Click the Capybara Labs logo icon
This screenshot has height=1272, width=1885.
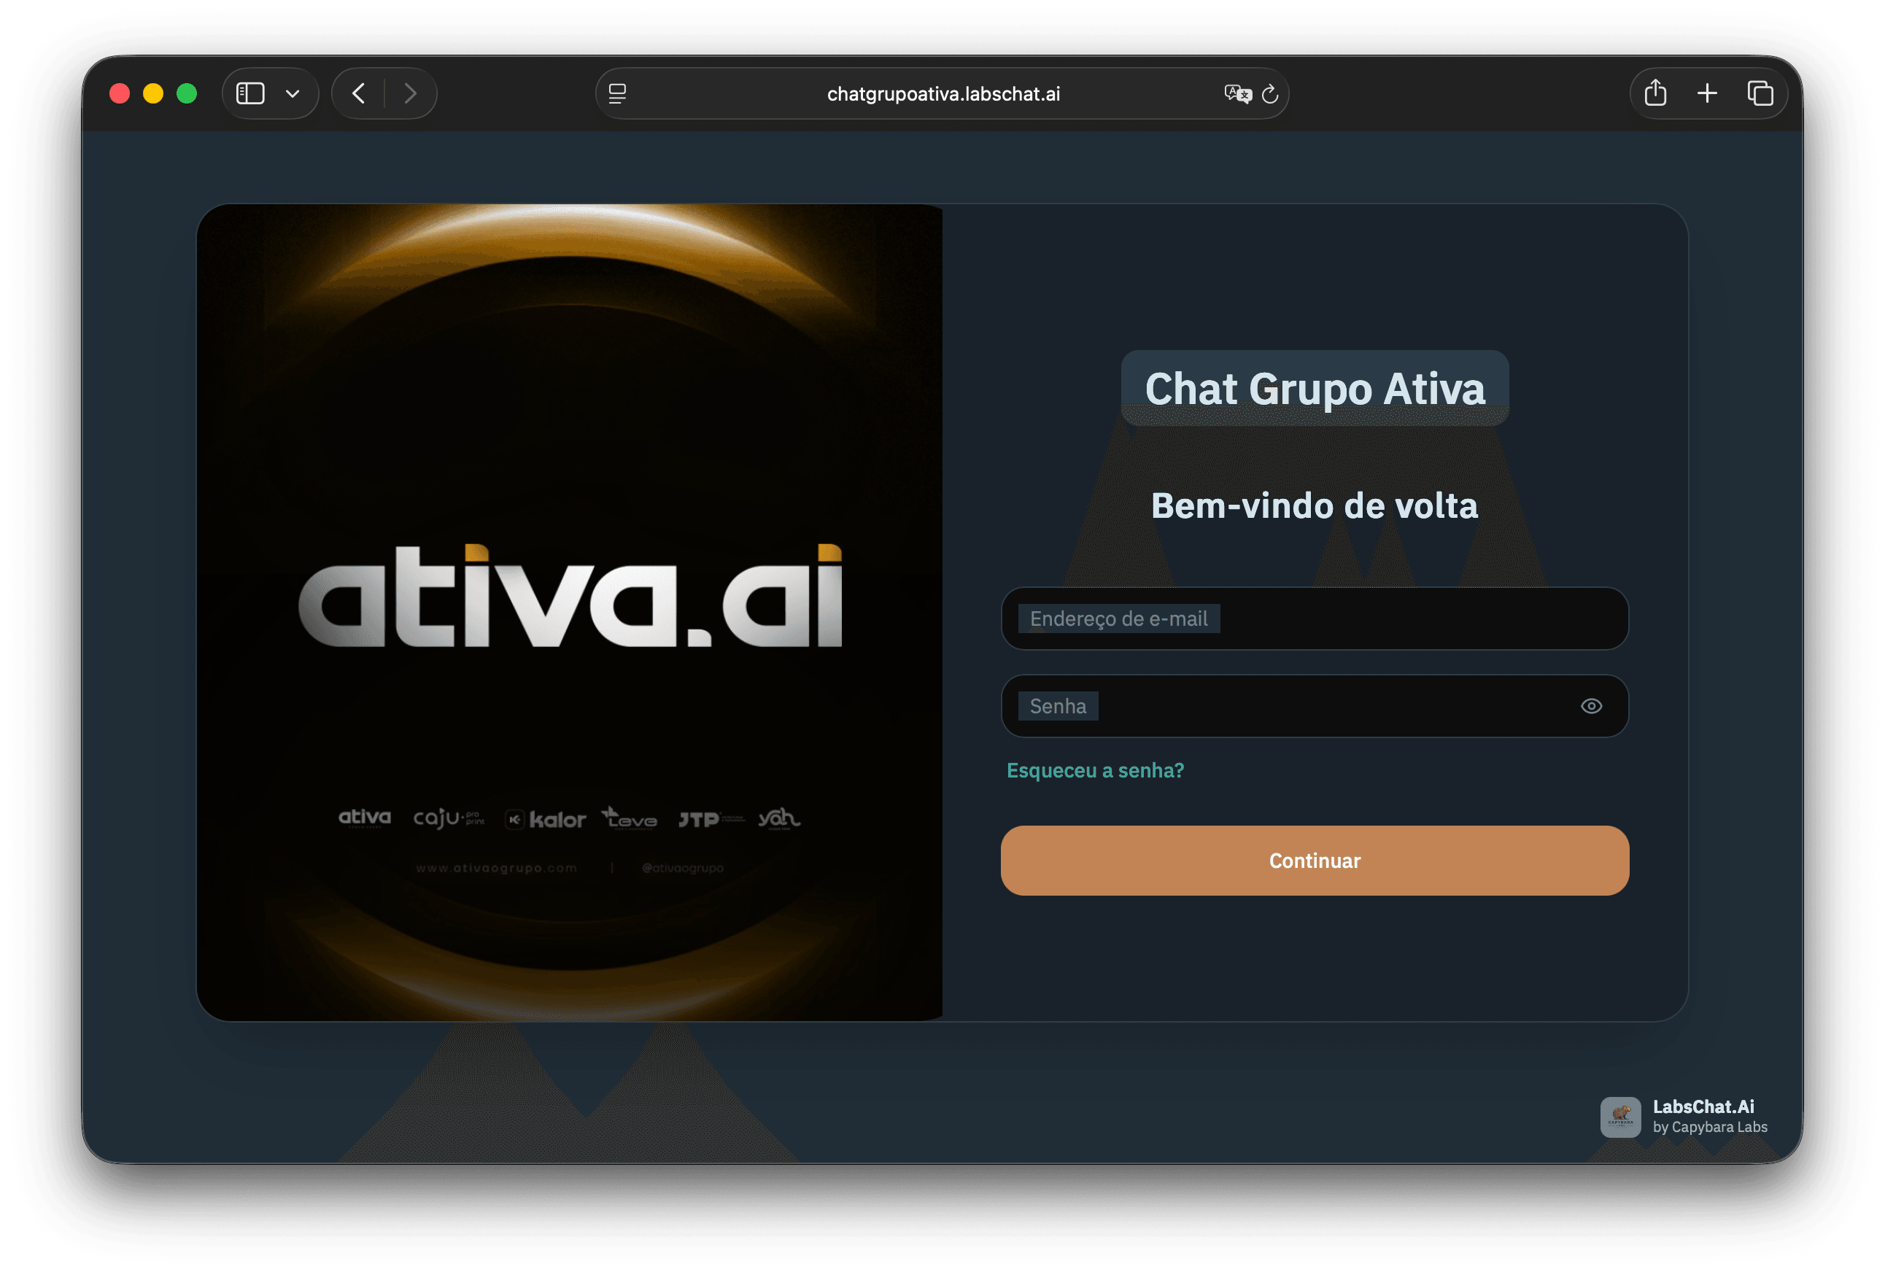point(1619,1117)
